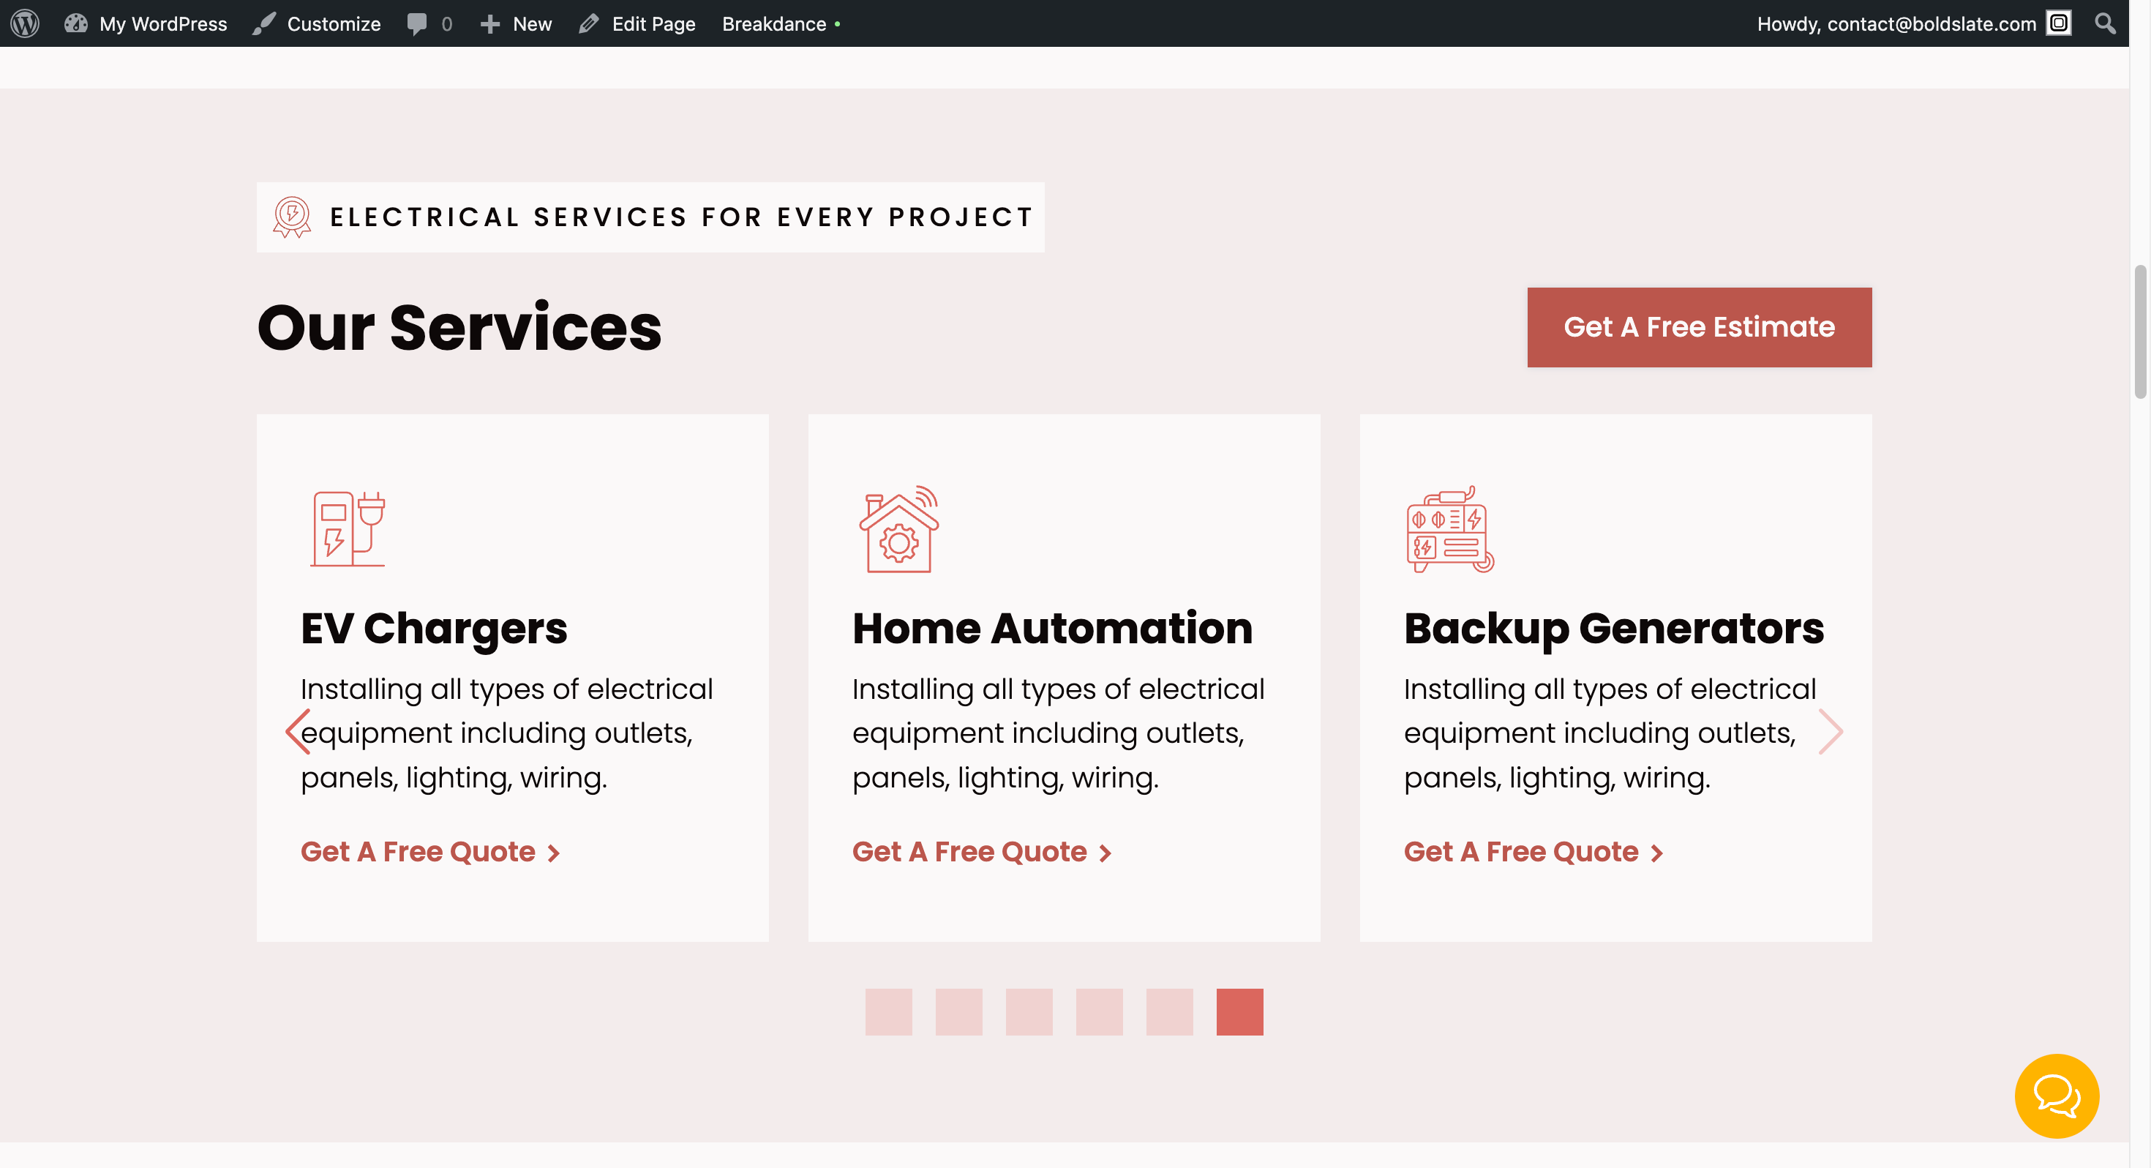The width and height of the screenshot is (2151, 1168).
Task: Go to the previous carousel slide
Action: (x=298, y=732)
